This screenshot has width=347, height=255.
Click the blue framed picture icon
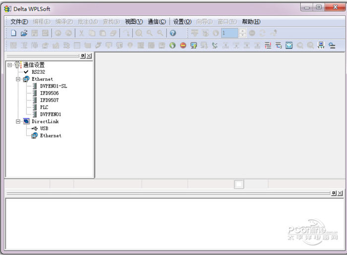pyautogui.click(x=289, y=46)
